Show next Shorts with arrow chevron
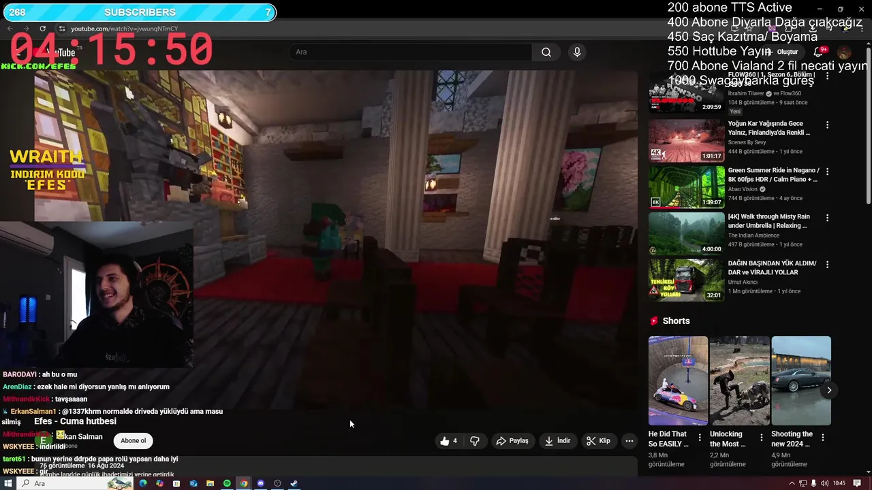Screen dimensions: 872x490 coord(828,390)
